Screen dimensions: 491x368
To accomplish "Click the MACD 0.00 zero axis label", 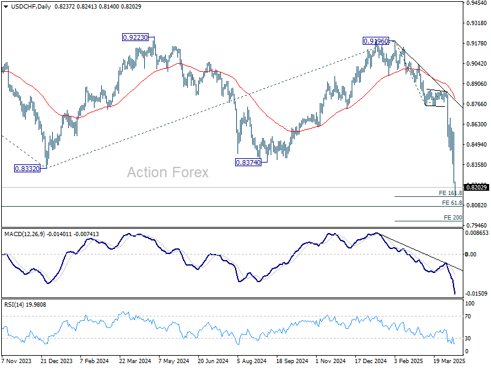I will [x=470, y=254].
